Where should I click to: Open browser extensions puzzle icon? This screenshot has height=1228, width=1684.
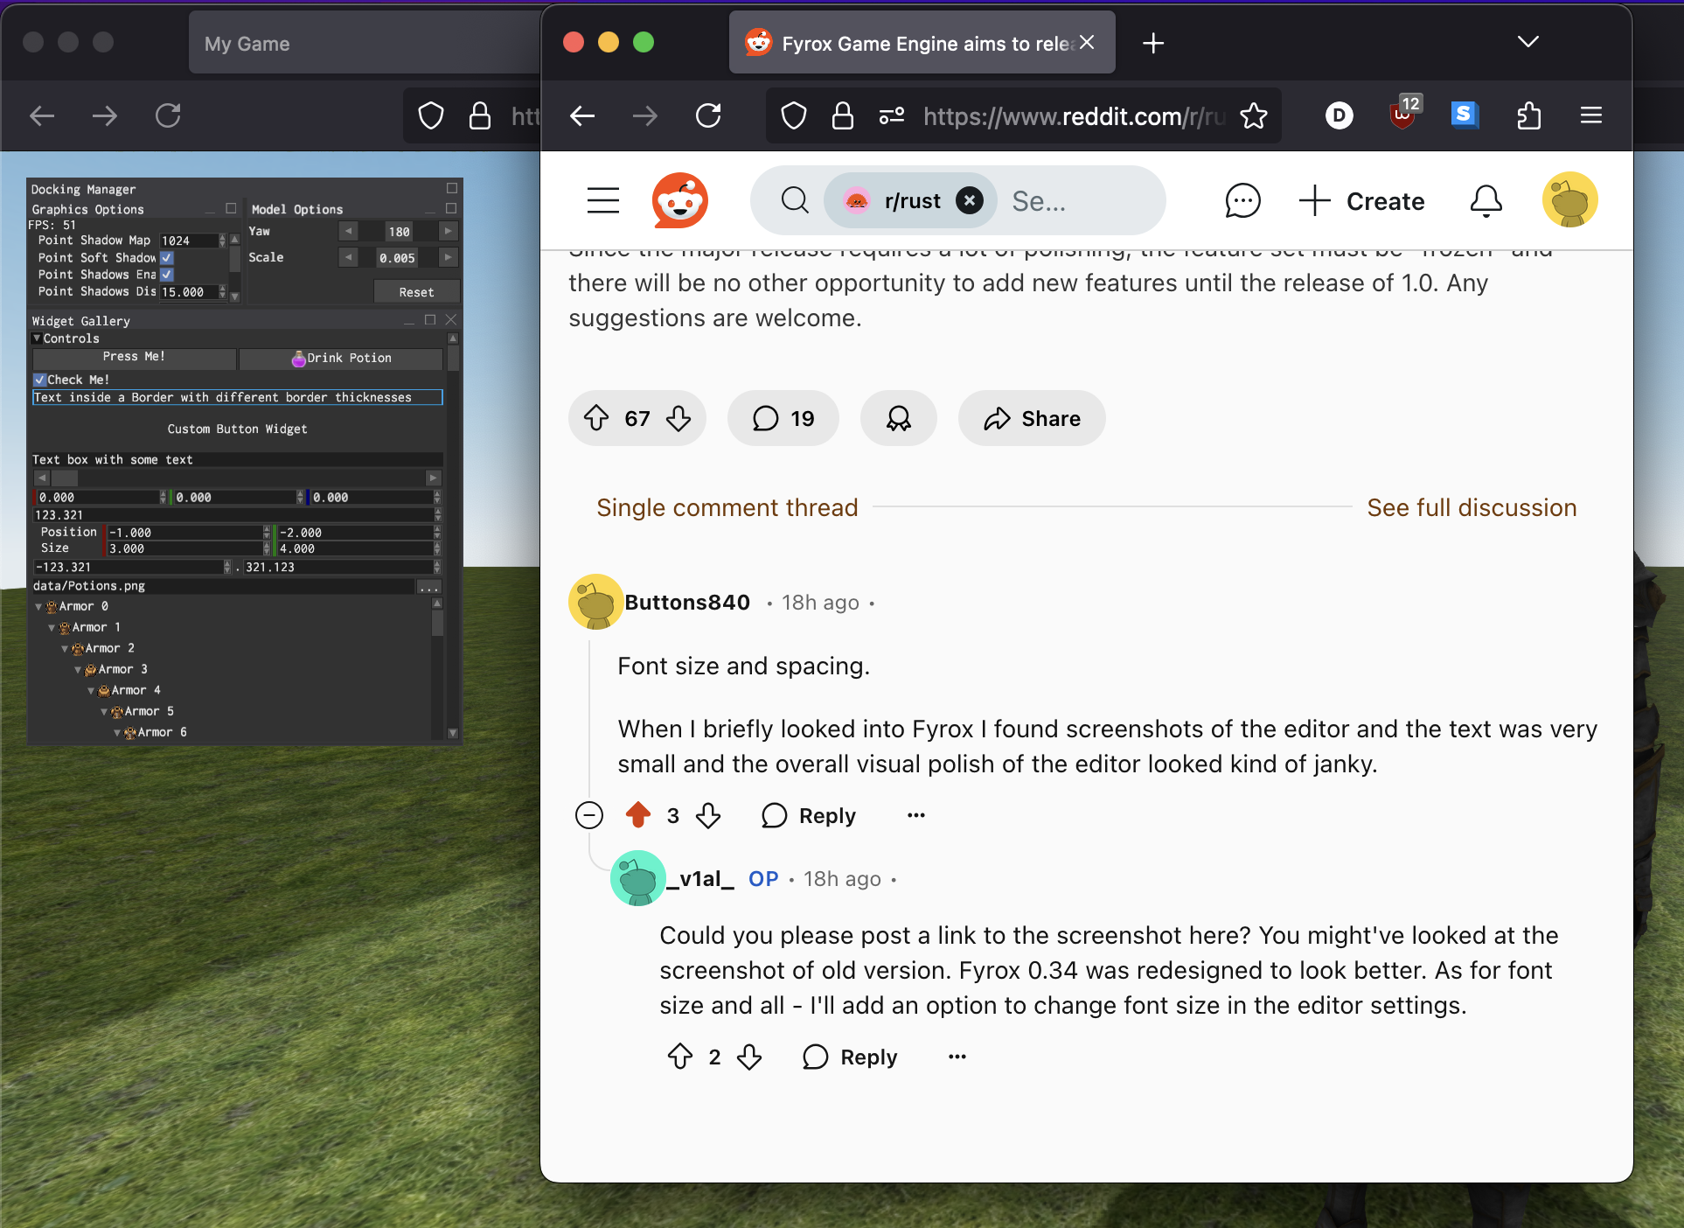click(1528, 115)
